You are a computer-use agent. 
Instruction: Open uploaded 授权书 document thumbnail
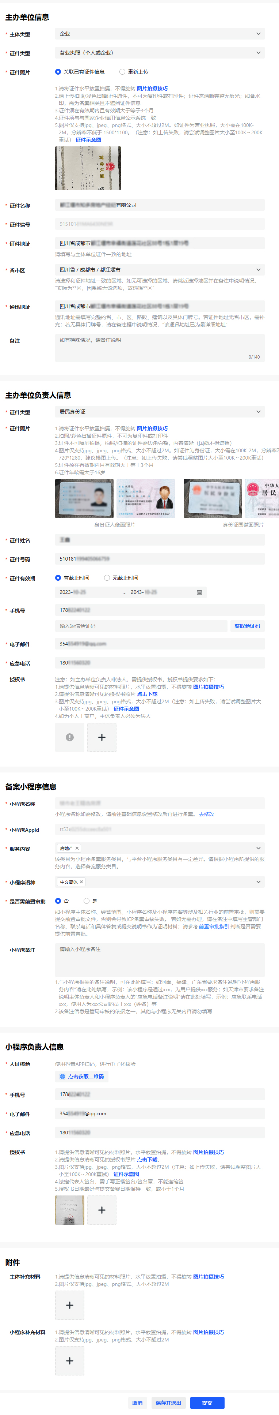70,1210
